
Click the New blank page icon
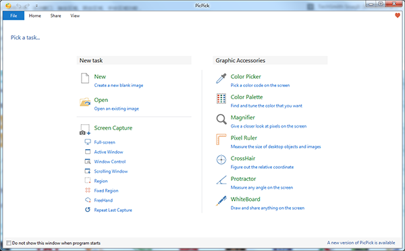pos(85,78)
